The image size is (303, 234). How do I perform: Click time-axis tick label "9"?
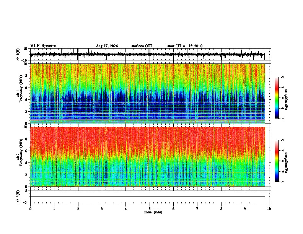[245, 209]
